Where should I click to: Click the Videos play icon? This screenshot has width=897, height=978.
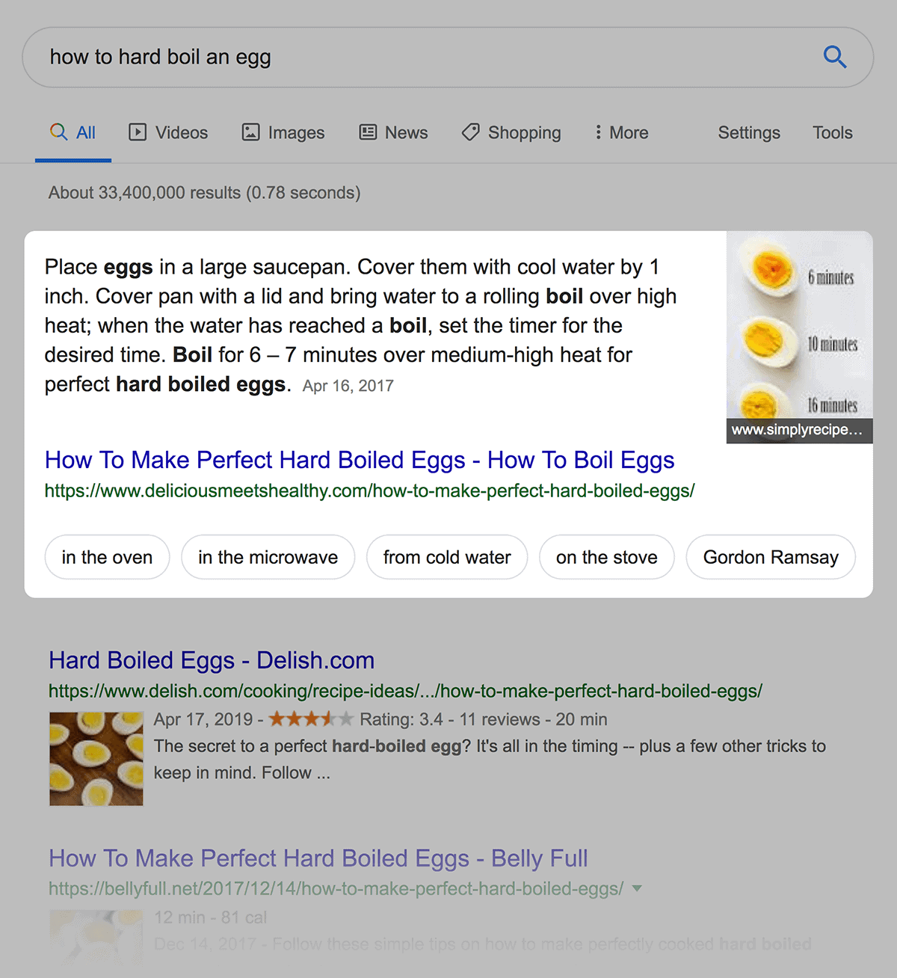138,132
